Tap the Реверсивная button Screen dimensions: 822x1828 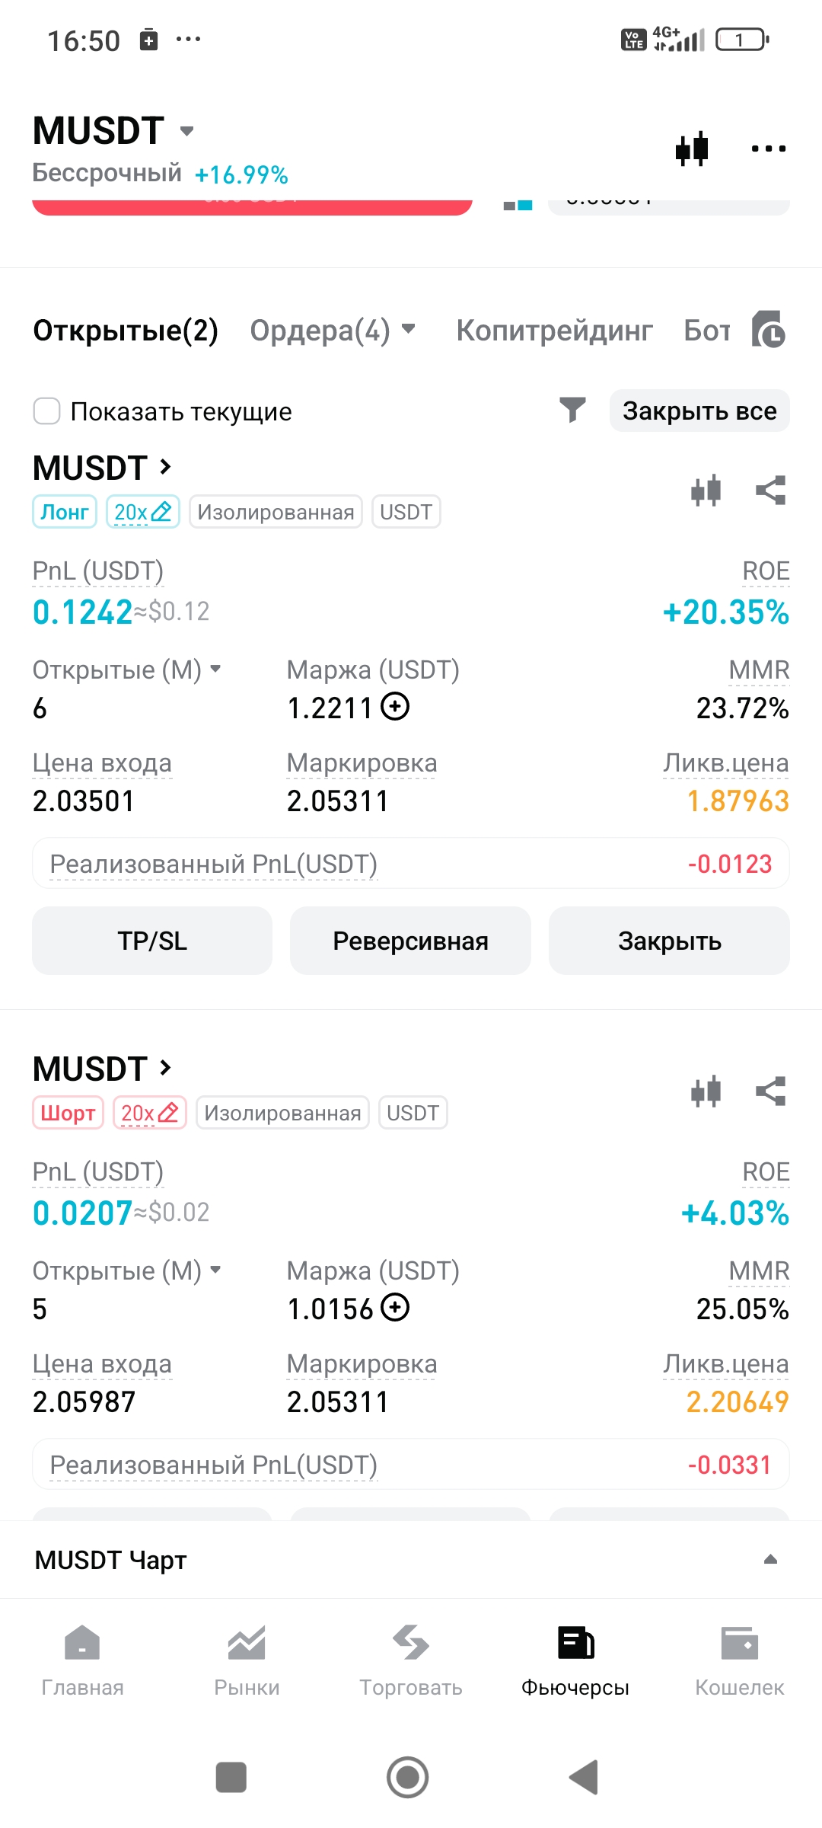[410, 941]
